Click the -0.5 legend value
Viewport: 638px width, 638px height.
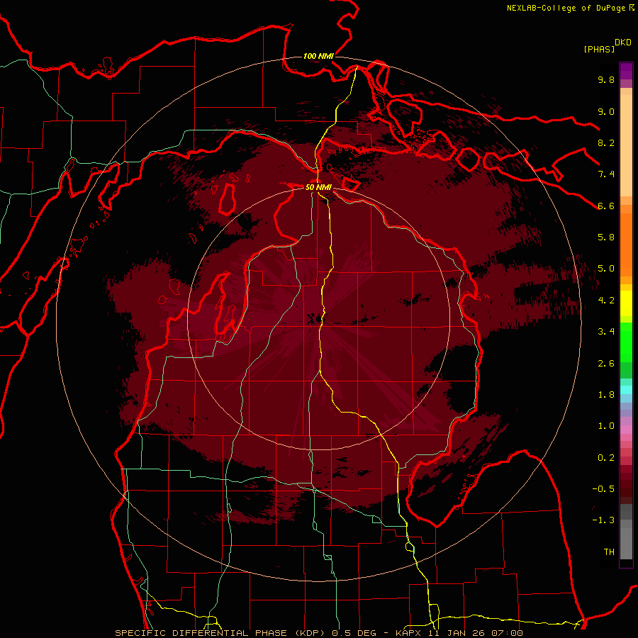(x=603, y=489)
